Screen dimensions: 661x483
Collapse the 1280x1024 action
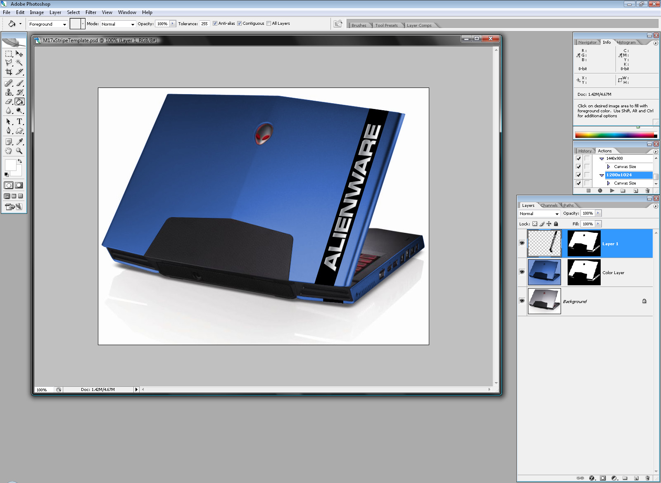[x=602, y=175]
